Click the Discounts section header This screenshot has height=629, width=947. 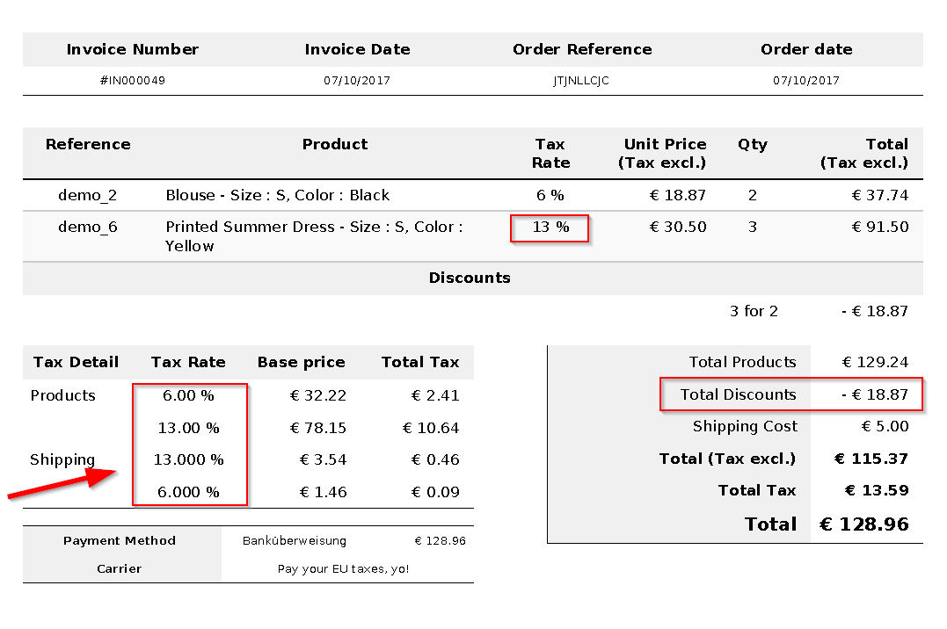(x=470, y=278)
